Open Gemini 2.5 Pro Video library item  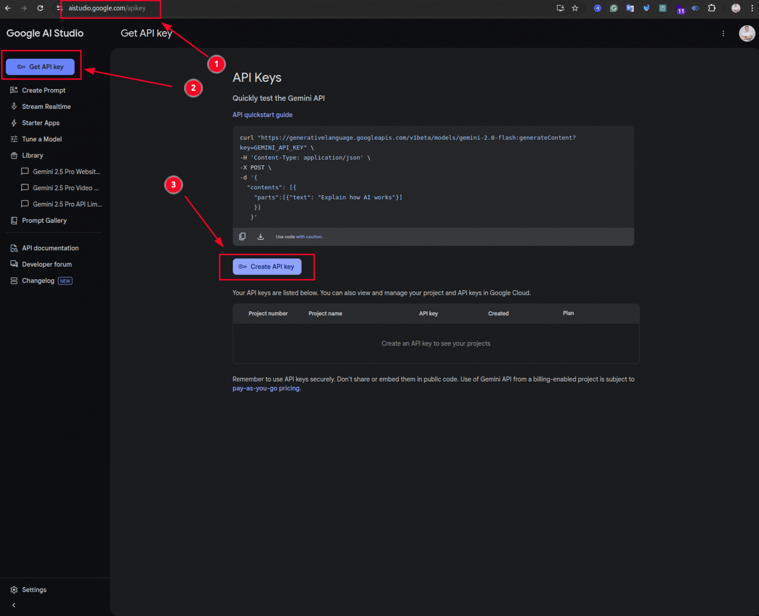[x=65, y=188]
